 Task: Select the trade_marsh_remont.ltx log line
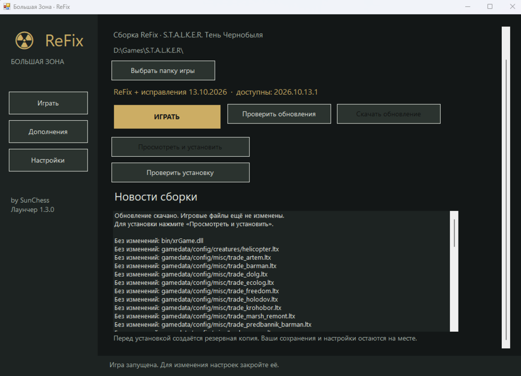pyautogui.click(x=205, y=316)
